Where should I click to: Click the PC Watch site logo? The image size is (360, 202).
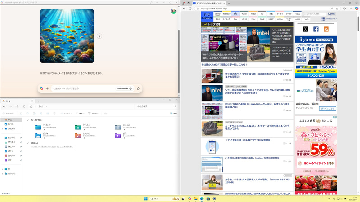207,16
